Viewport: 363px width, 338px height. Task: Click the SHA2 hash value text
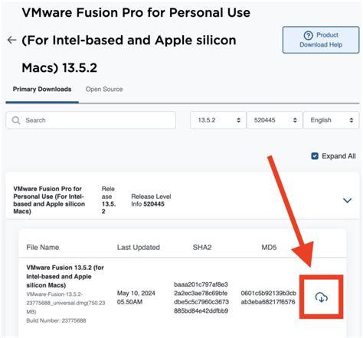201,297
